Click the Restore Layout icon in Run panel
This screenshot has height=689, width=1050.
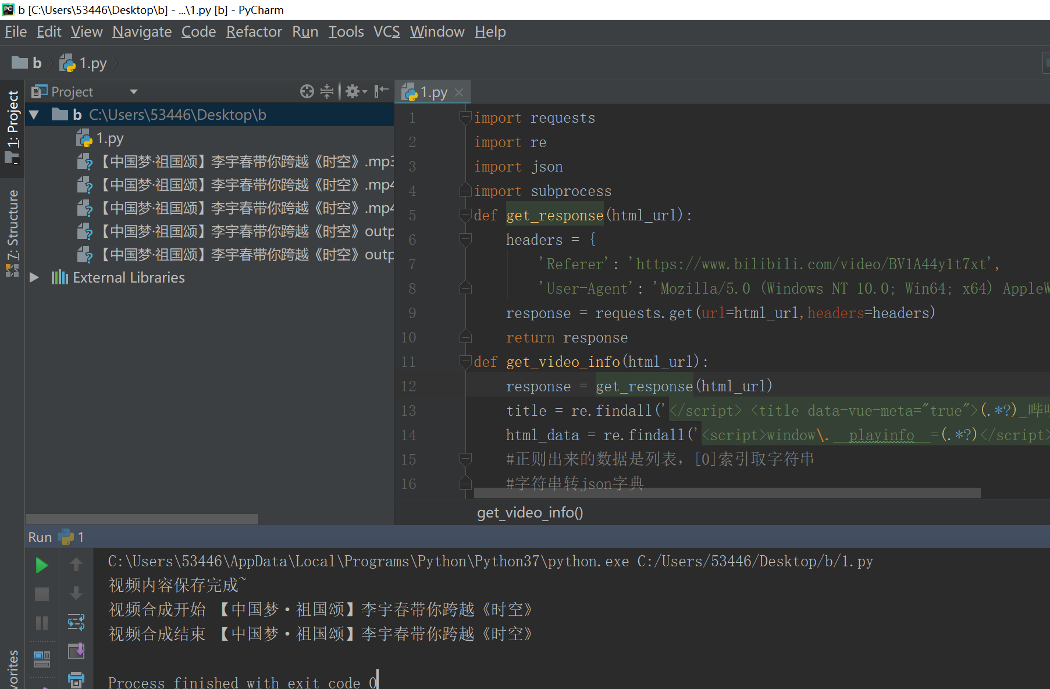(42, 659)
